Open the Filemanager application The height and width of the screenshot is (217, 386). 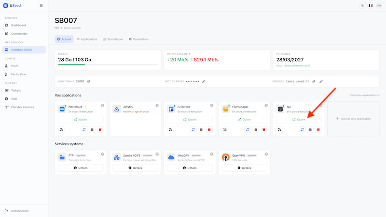coord(245,120)
